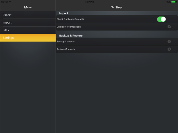Image resolution: width=178 pixels, height=133 pixels.
Task: Click the Backup & Restore section header
Action: [x=71, y=36]
